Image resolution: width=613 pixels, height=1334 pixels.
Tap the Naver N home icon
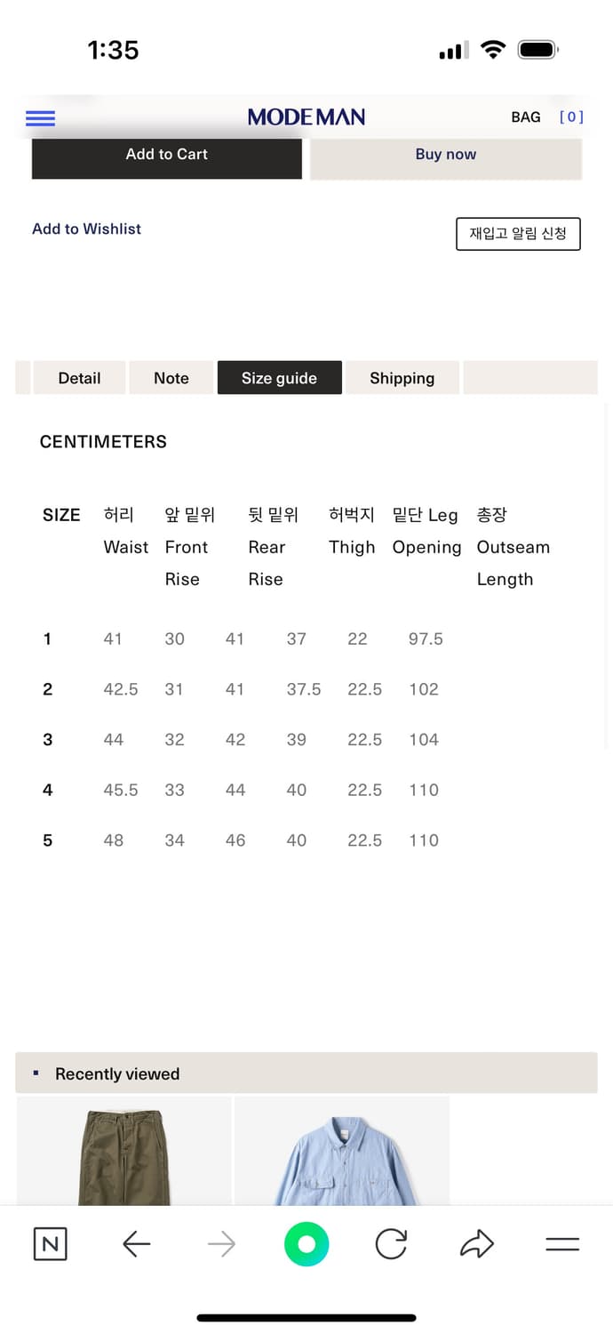[50, 1244]
